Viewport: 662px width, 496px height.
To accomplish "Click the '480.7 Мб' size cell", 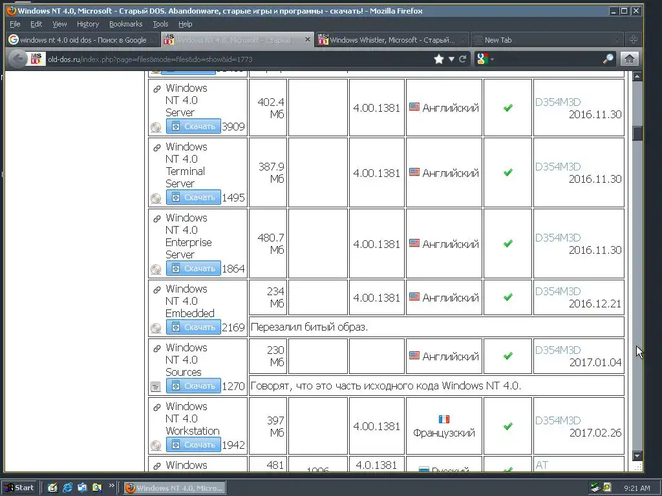I will [x=268, y=243].
